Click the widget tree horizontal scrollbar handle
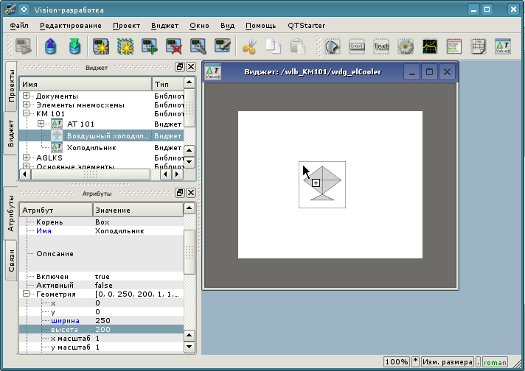 (x=92, y=174)
